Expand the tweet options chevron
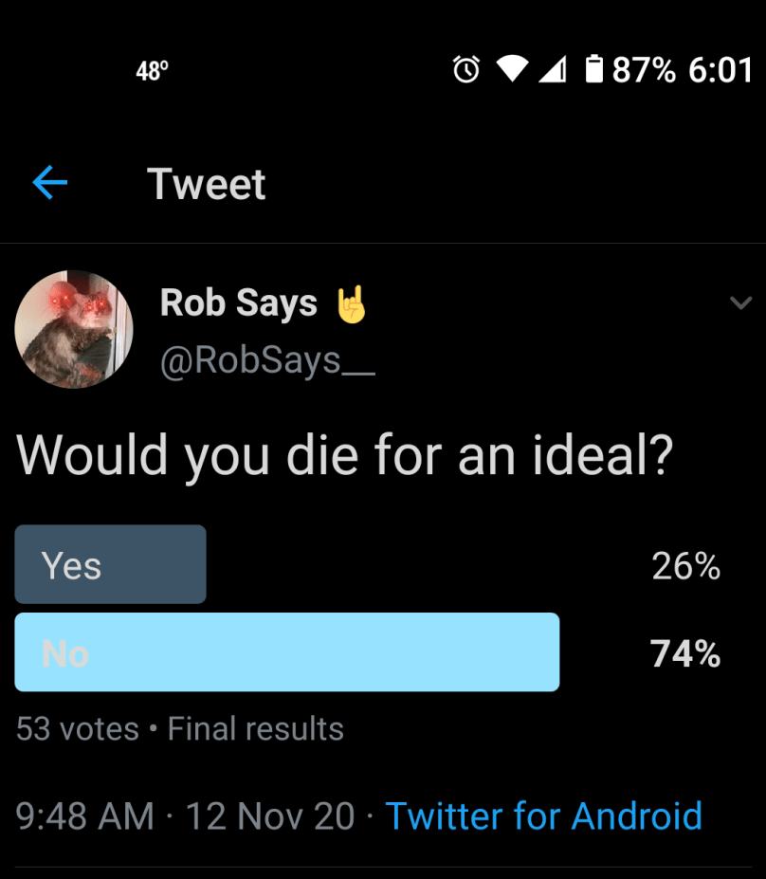 click(x=740, y=303)
